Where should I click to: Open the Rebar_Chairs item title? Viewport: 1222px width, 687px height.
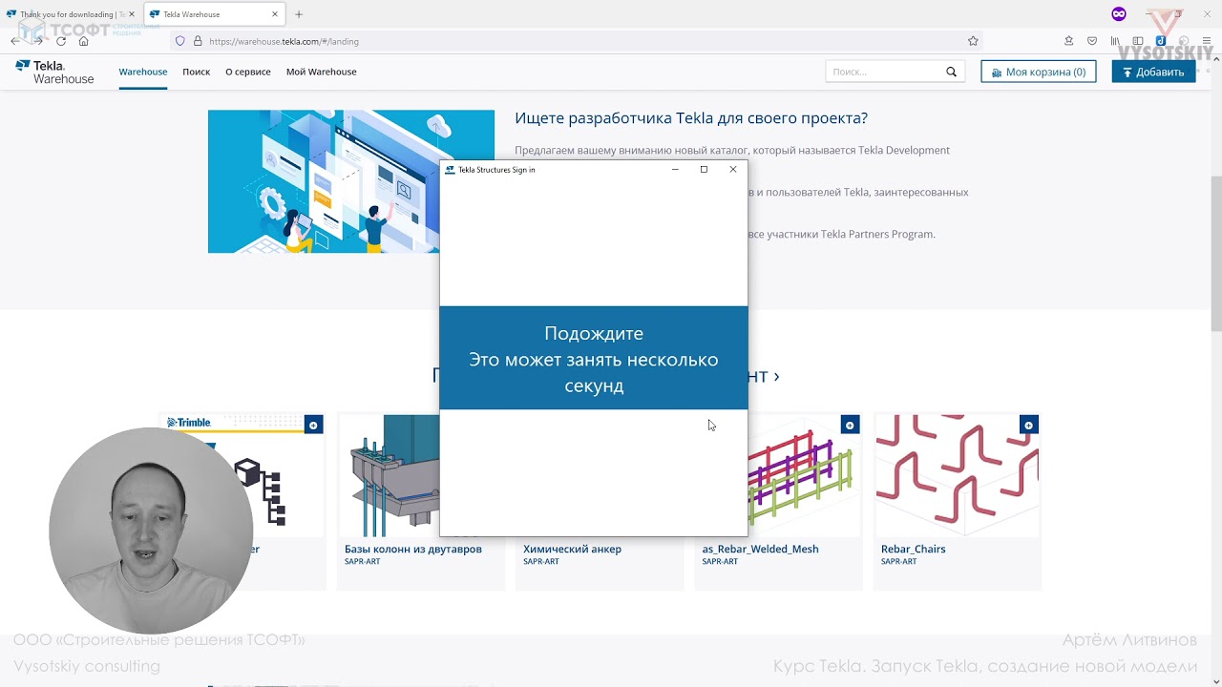click(x=913, y=549)
